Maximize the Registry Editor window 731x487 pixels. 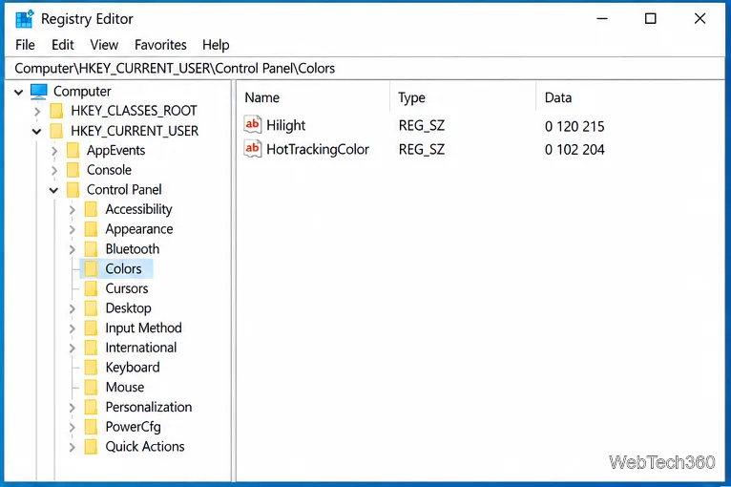[x=650, y=19]
